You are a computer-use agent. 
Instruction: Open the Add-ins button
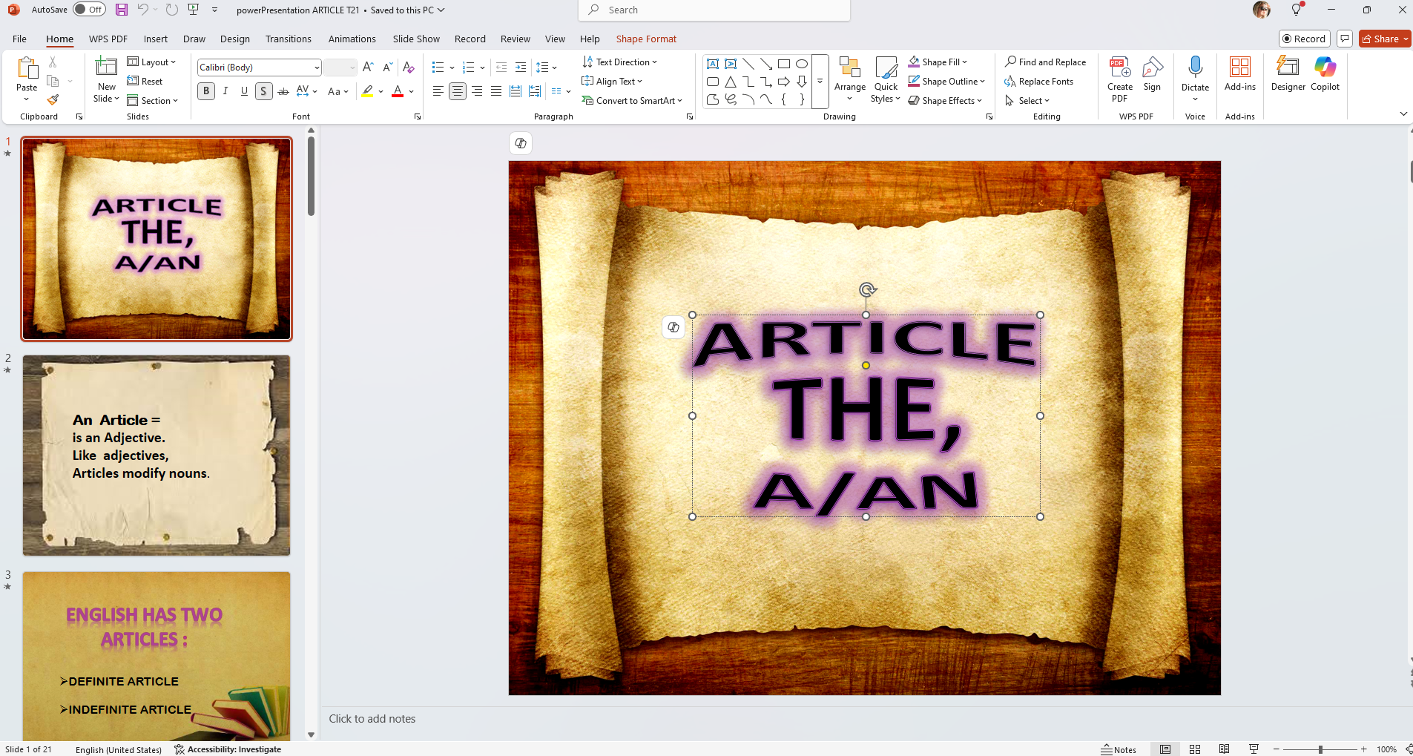coord(1240,74)
